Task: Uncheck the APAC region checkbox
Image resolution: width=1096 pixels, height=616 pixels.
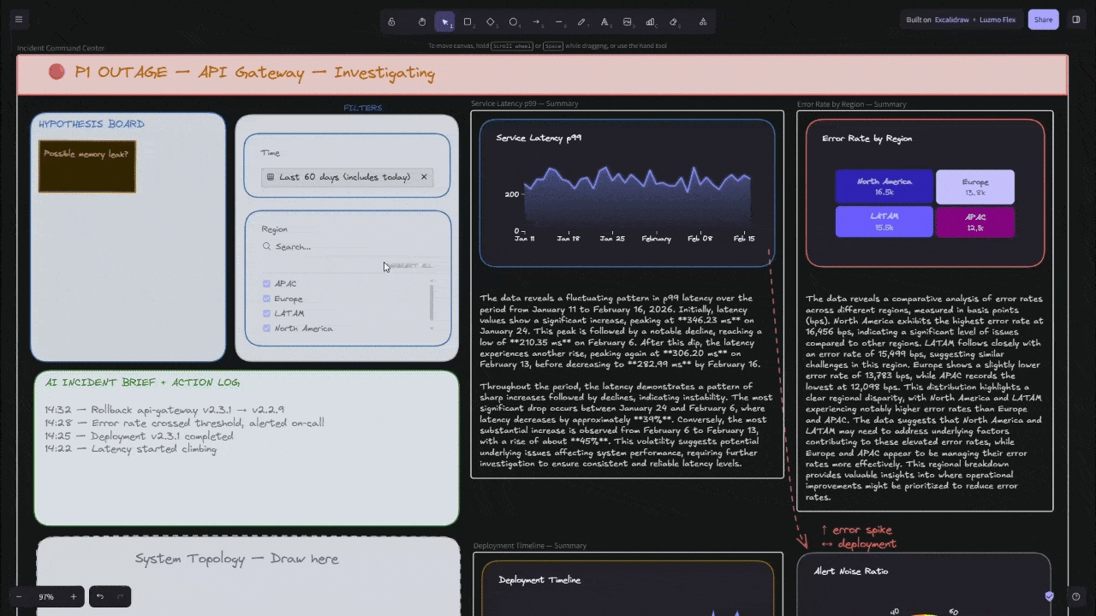Action: tap(267, 284)
